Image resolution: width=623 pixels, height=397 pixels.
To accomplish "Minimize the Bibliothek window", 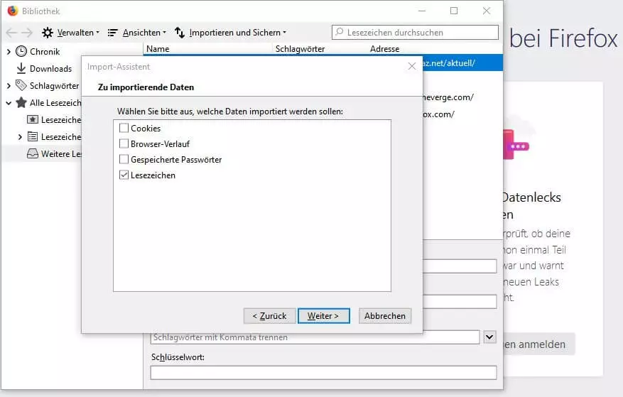I will [x=422, y=11].
